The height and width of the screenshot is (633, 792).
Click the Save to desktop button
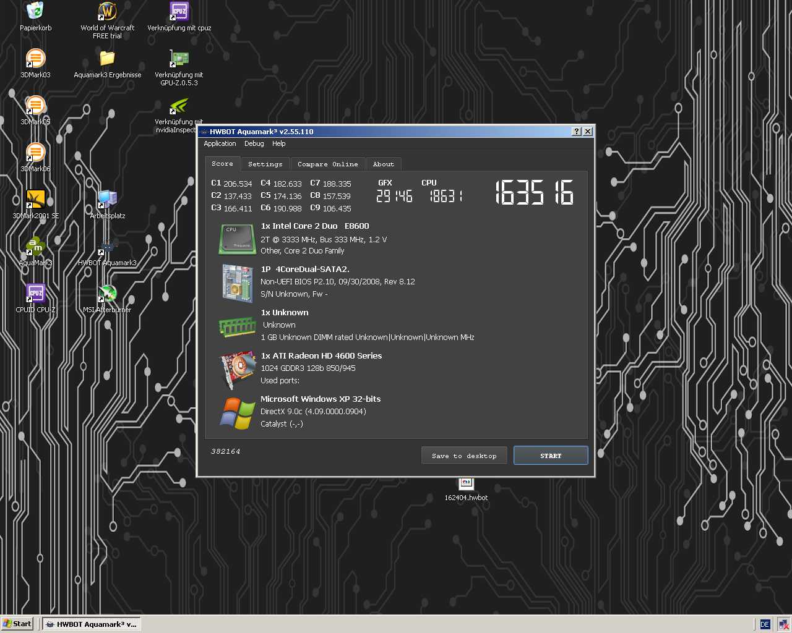coord(464,456)
